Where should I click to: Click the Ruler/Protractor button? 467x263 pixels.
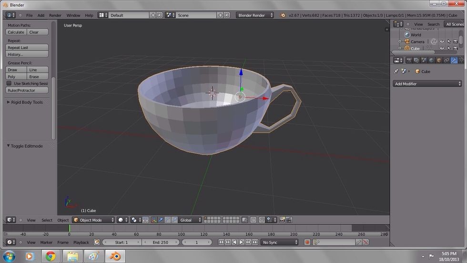click(x=27, y=90)
